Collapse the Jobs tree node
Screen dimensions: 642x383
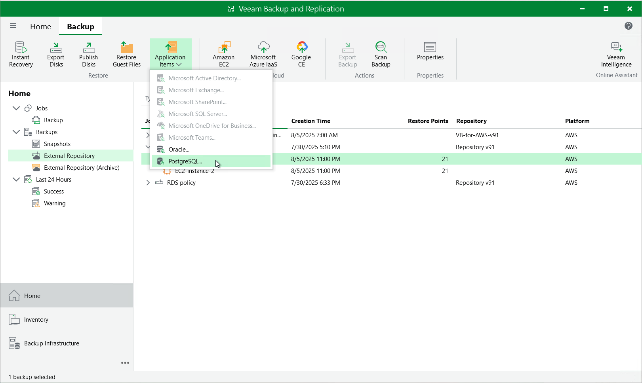(16, 108)
